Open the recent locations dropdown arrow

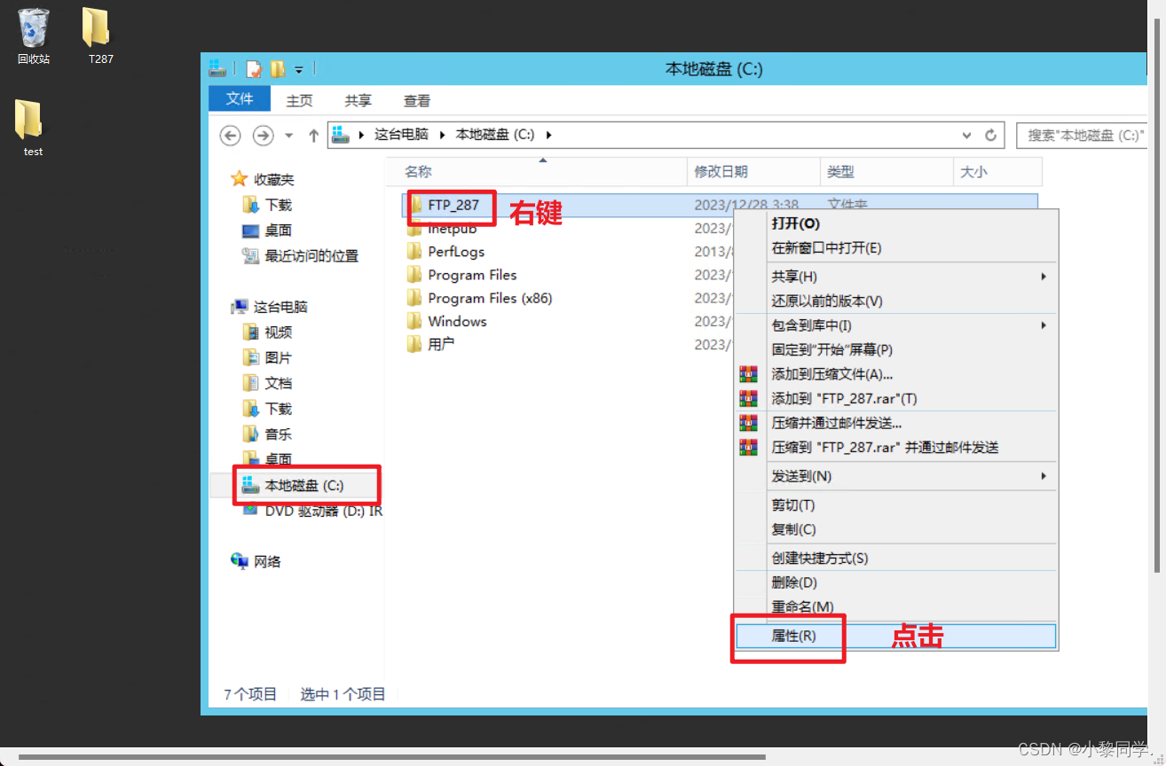click(x=288, y=137)
